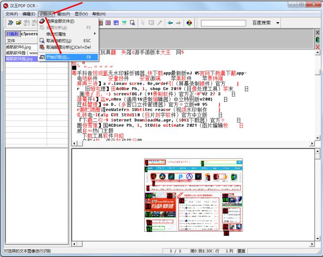
Task: Click the 识别(R) menu header
Action: click(46, 14)
